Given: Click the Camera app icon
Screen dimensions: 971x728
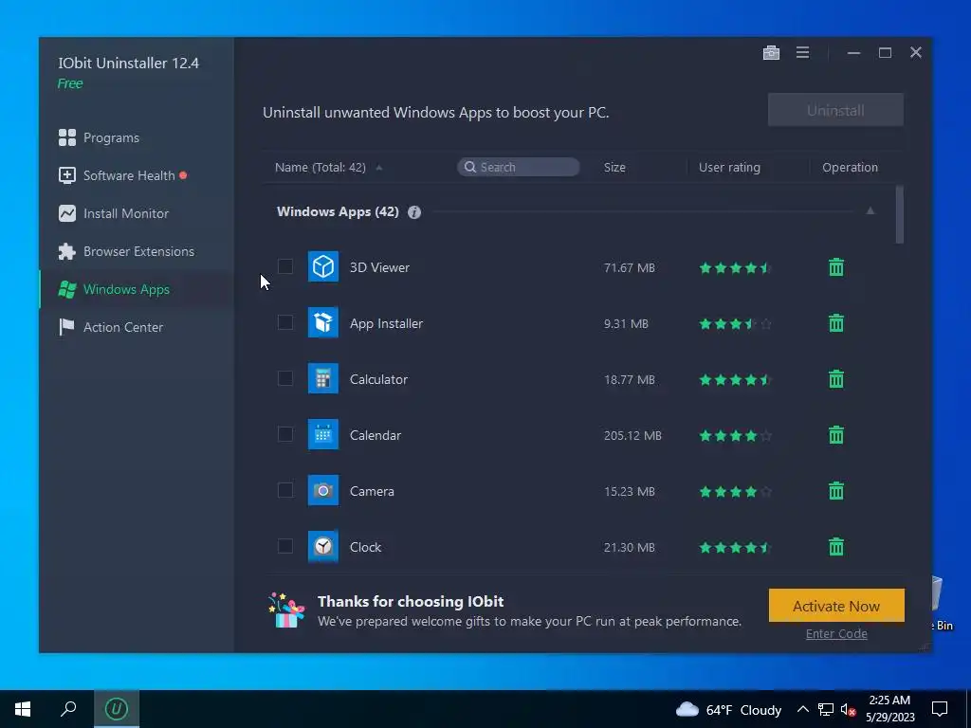Looking at the screenshot, I should [323, 490].
